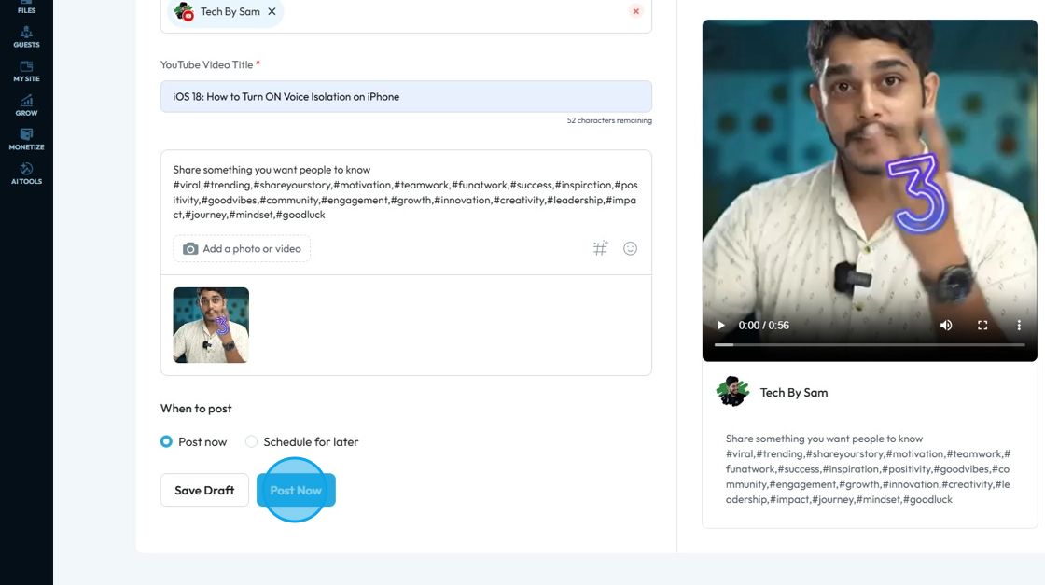Edit the post description text area
Image resolution: width=1045 pixels, height=585 pixels.
[406, 192]
